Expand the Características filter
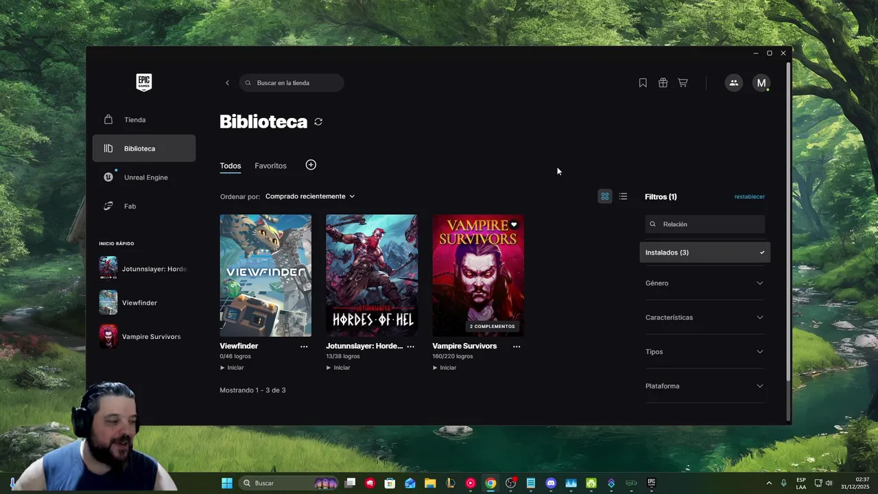The height and width of the screenshot is (494, 878). 705,318
